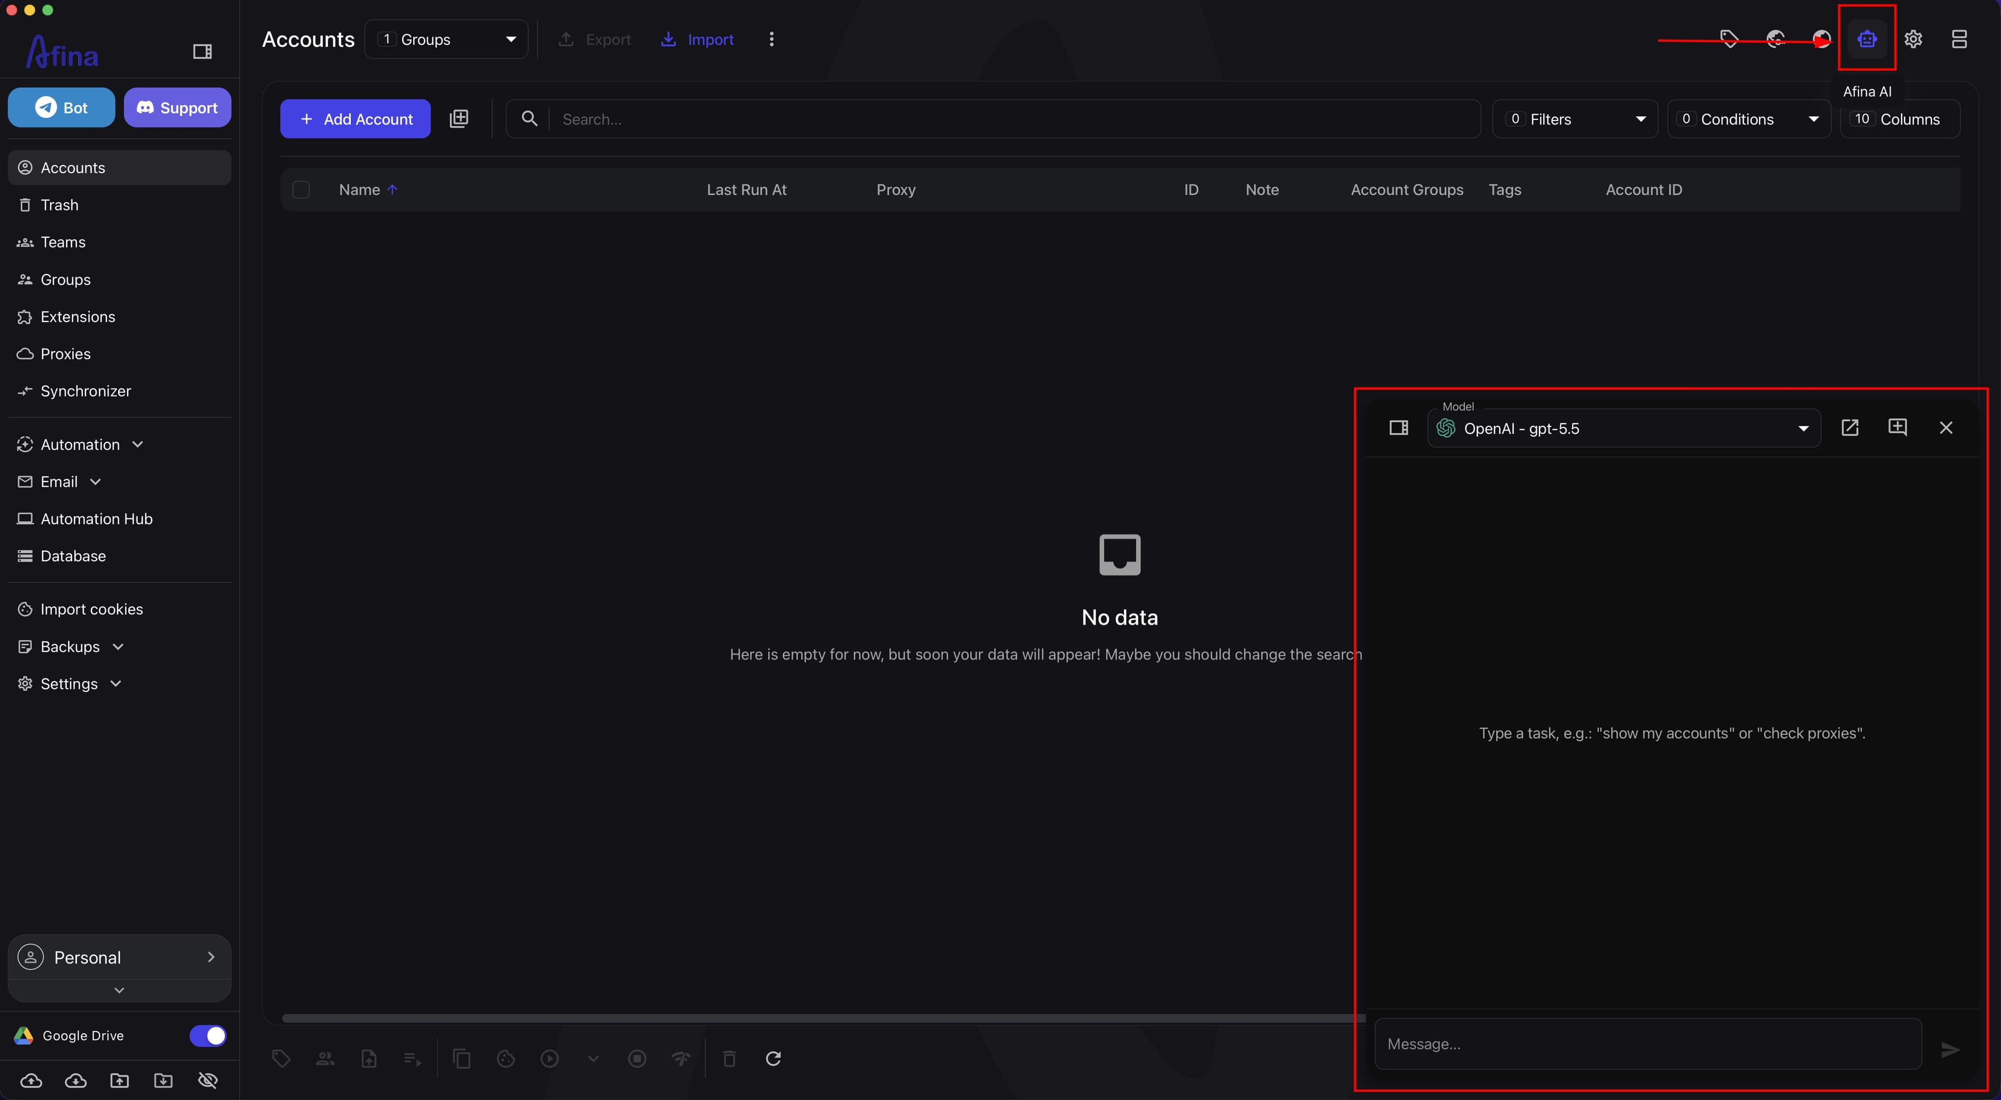Click the Afina logo

coord(62,52)
